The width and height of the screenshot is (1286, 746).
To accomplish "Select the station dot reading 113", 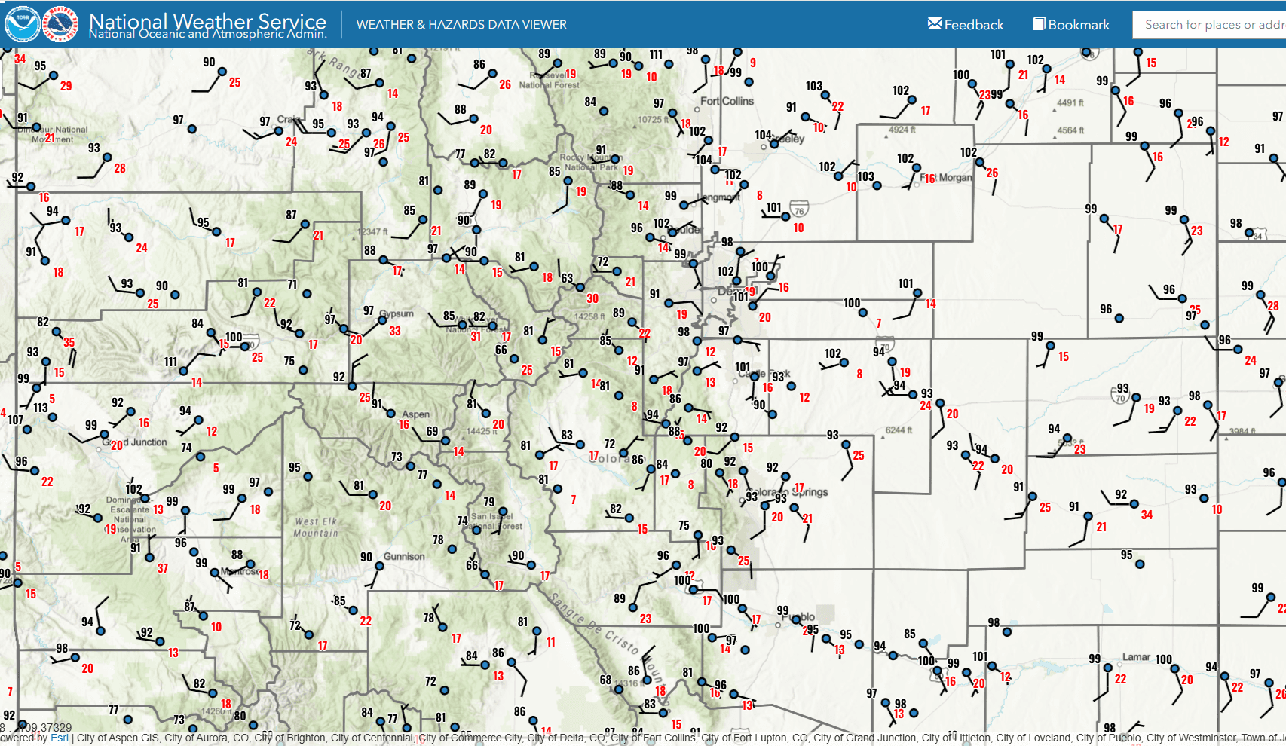I will (x=53, y=417).
